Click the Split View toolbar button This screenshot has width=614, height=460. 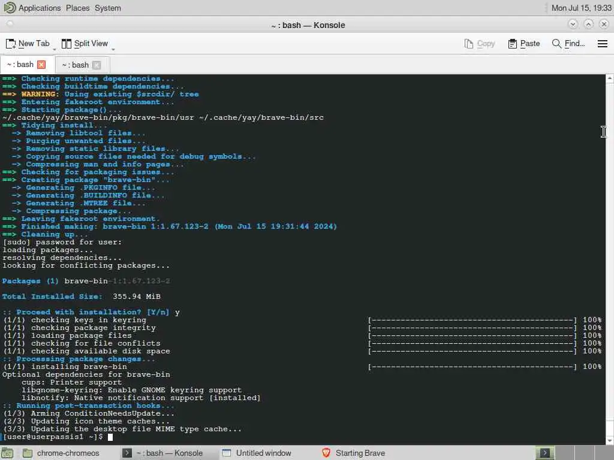[x=85, y=43]
